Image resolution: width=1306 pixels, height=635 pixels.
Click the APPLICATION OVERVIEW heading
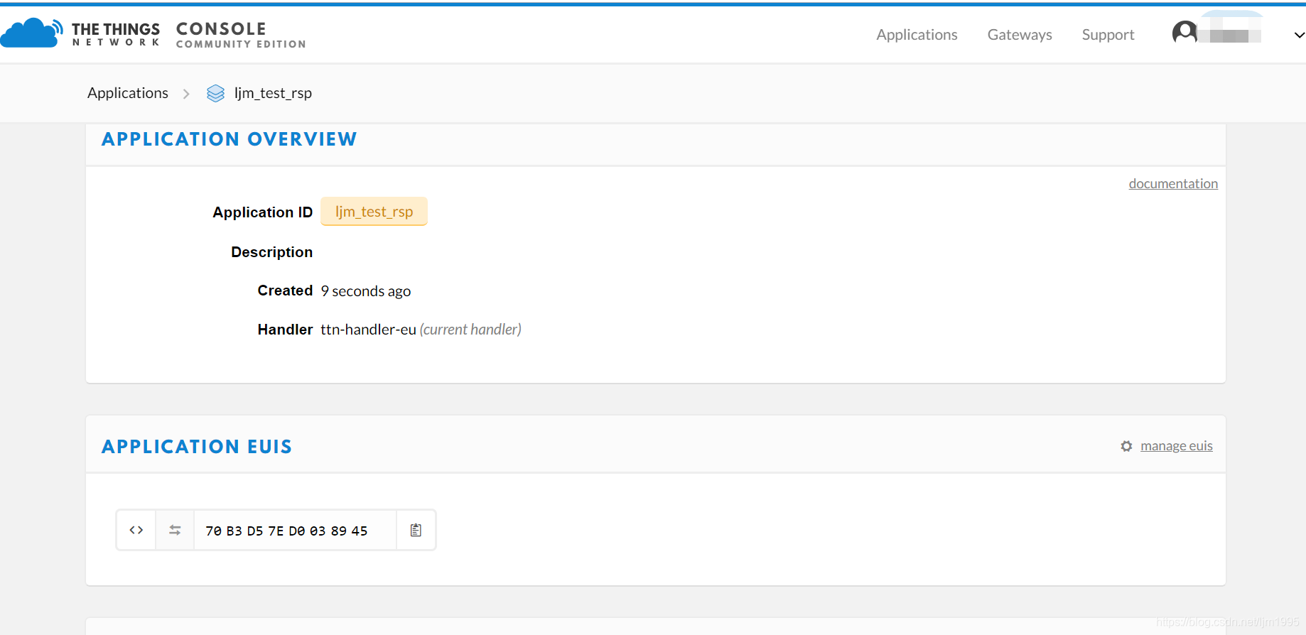pos(230,139)
